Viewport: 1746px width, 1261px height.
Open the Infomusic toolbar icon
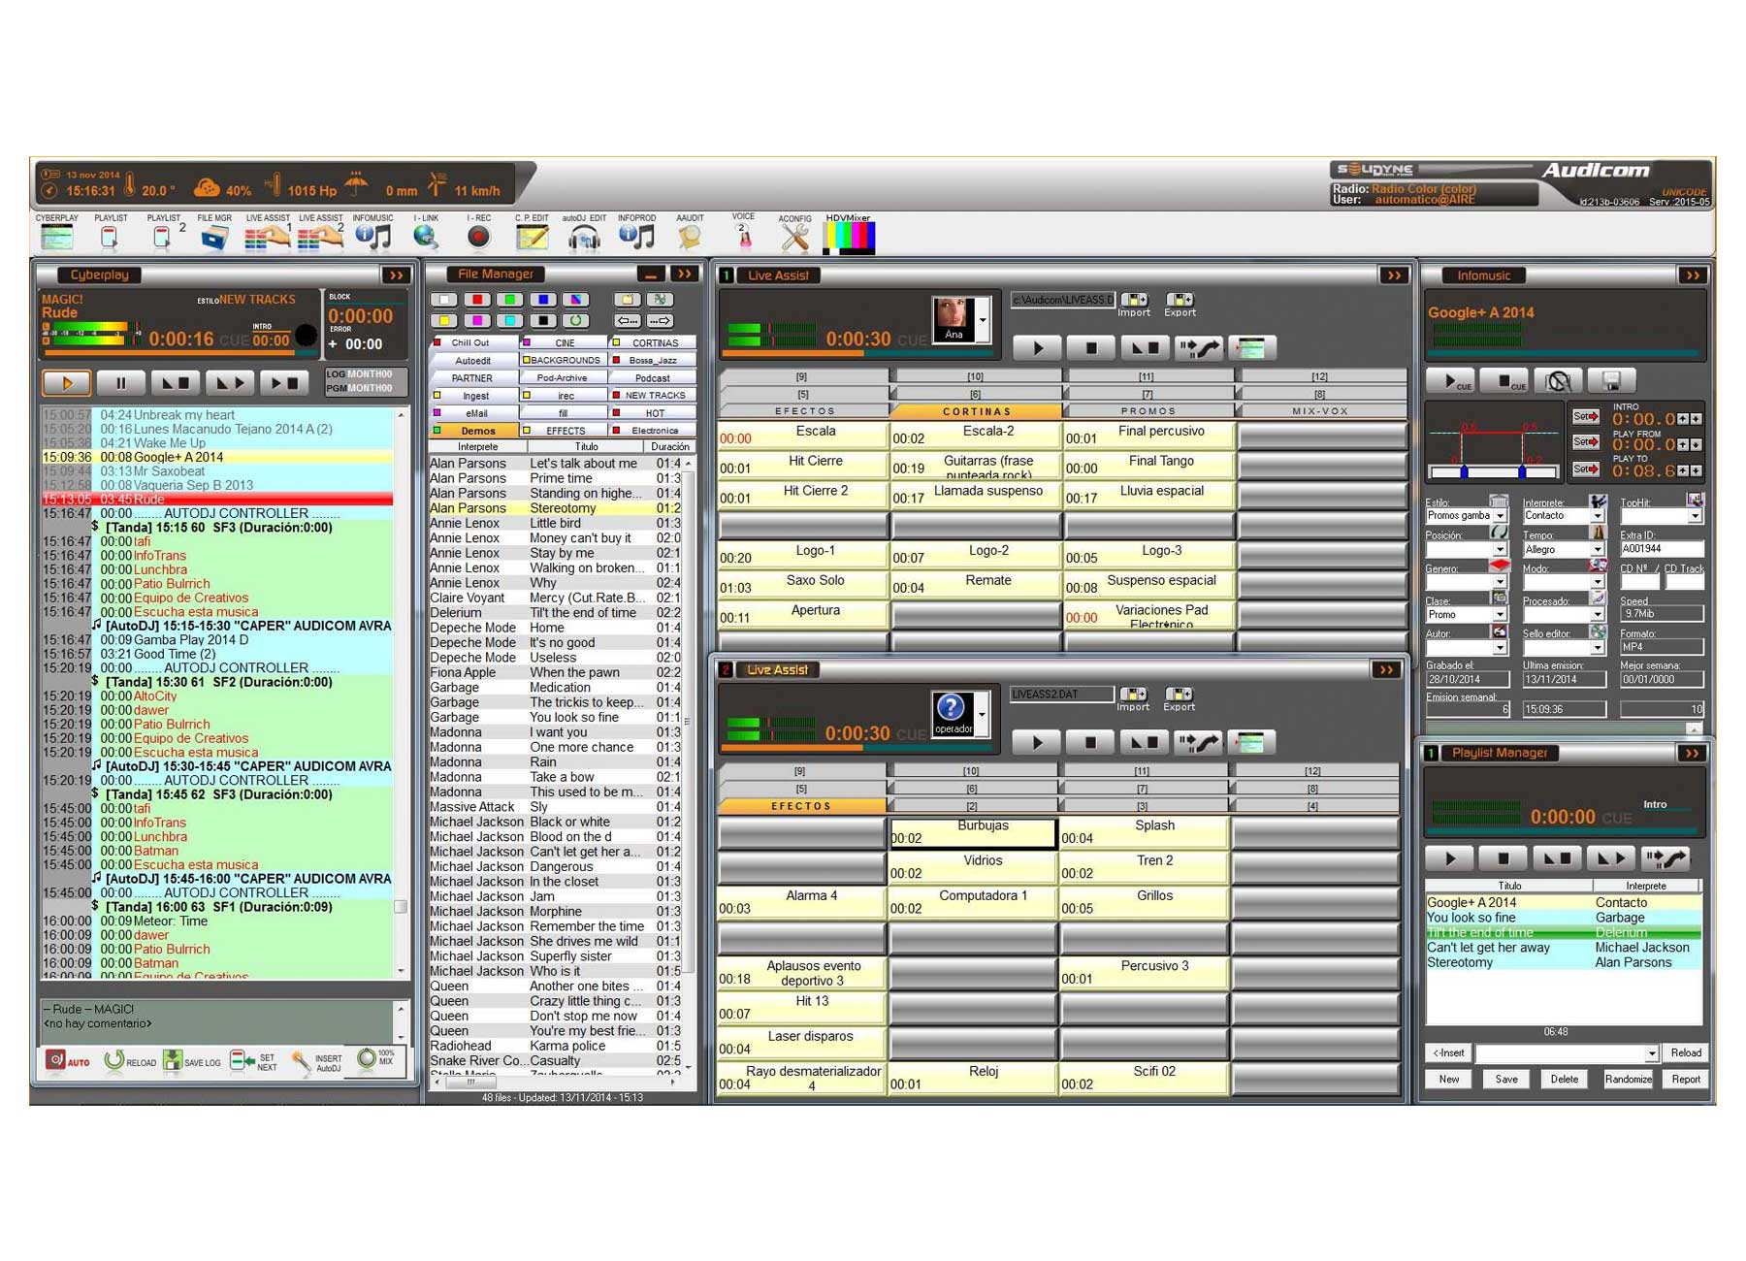point(372,236)
